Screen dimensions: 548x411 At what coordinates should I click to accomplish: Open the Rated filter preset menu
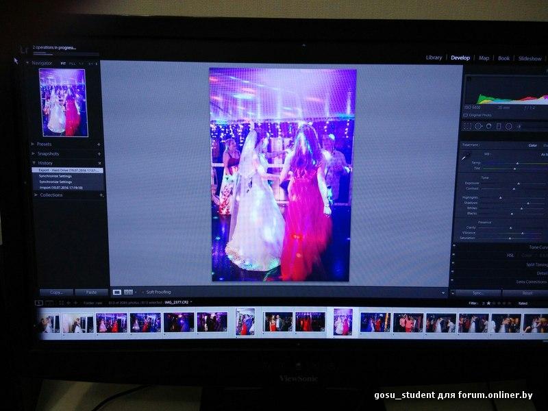[523, 303]
